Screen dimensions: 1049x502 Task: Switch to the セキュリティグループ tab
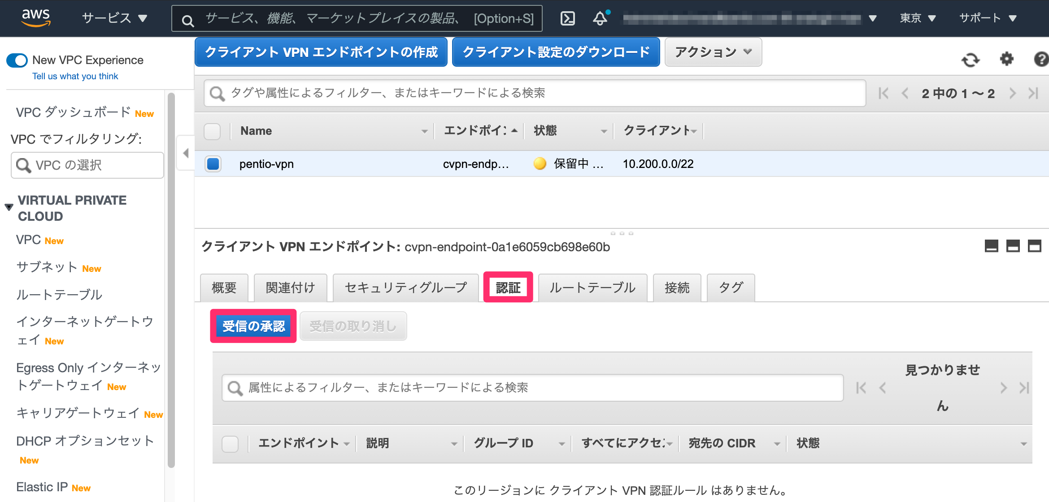pyautogui.click(x=406, y=287)
